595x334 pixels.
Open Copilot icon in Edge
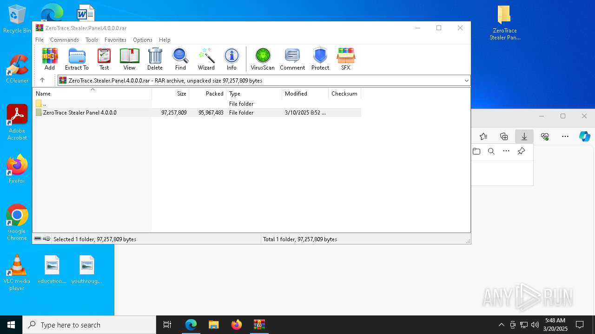[584, 136]
